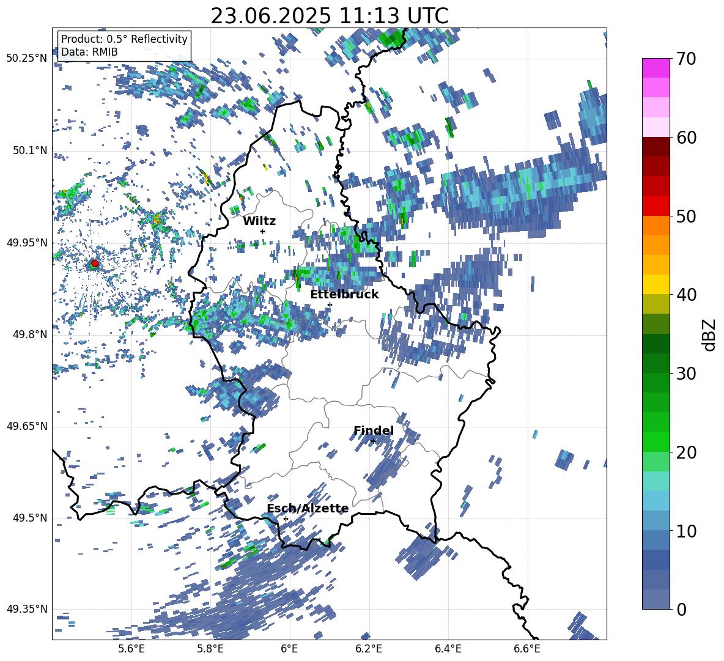Screen dimensions: 724x661
Task: Click the 50.1°N latitude label
Action: tap(30, 150)
